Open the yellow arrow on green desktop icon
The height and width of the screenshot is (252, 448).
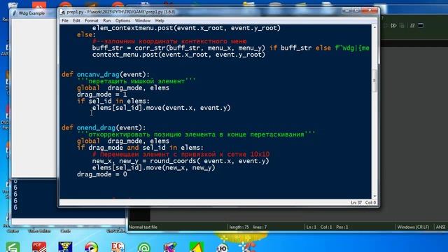(x=197, y=247)
